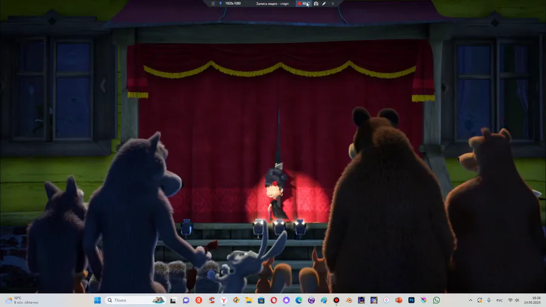Viewport: 546px width, 307px height.
Task: Select the pencil drawing tool
Action: point(324,4)
